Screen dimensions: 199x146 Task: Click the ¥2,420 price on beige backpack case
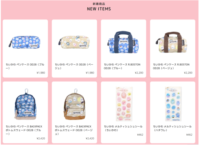tap(90, 139)
